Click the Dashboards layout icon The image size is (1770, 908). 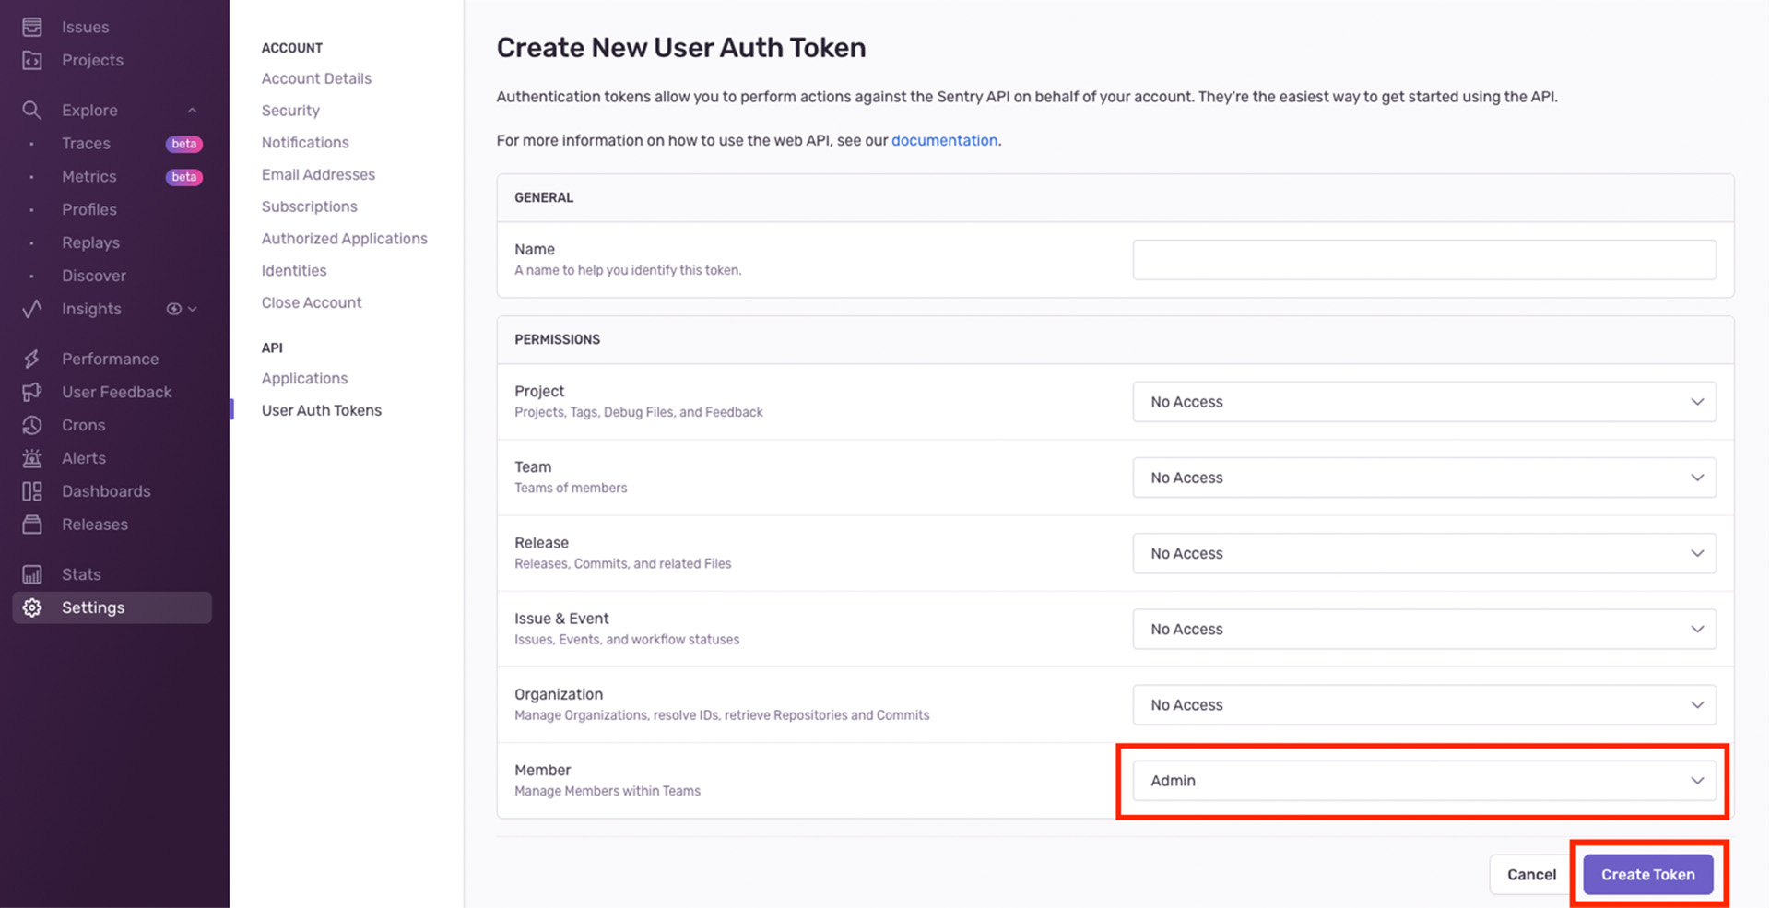[x=32, y=491]
